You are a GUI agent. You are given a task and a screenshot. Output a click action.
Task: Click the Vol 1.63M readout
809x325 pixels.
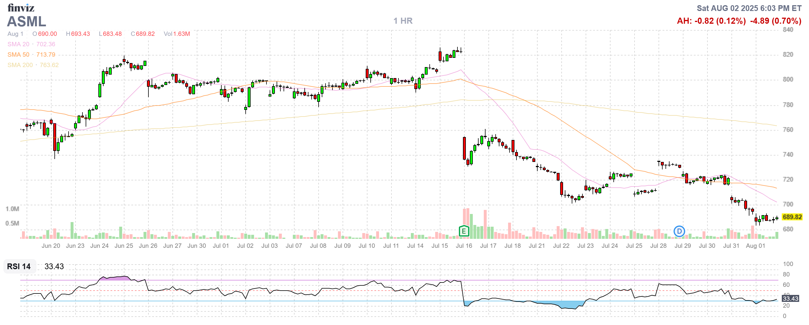pos(176,34)
